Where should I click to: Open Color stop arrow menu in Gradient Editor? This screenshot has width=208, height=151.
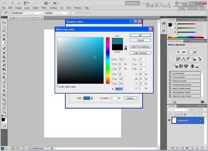pyautogui.click(x=92, y=98)
